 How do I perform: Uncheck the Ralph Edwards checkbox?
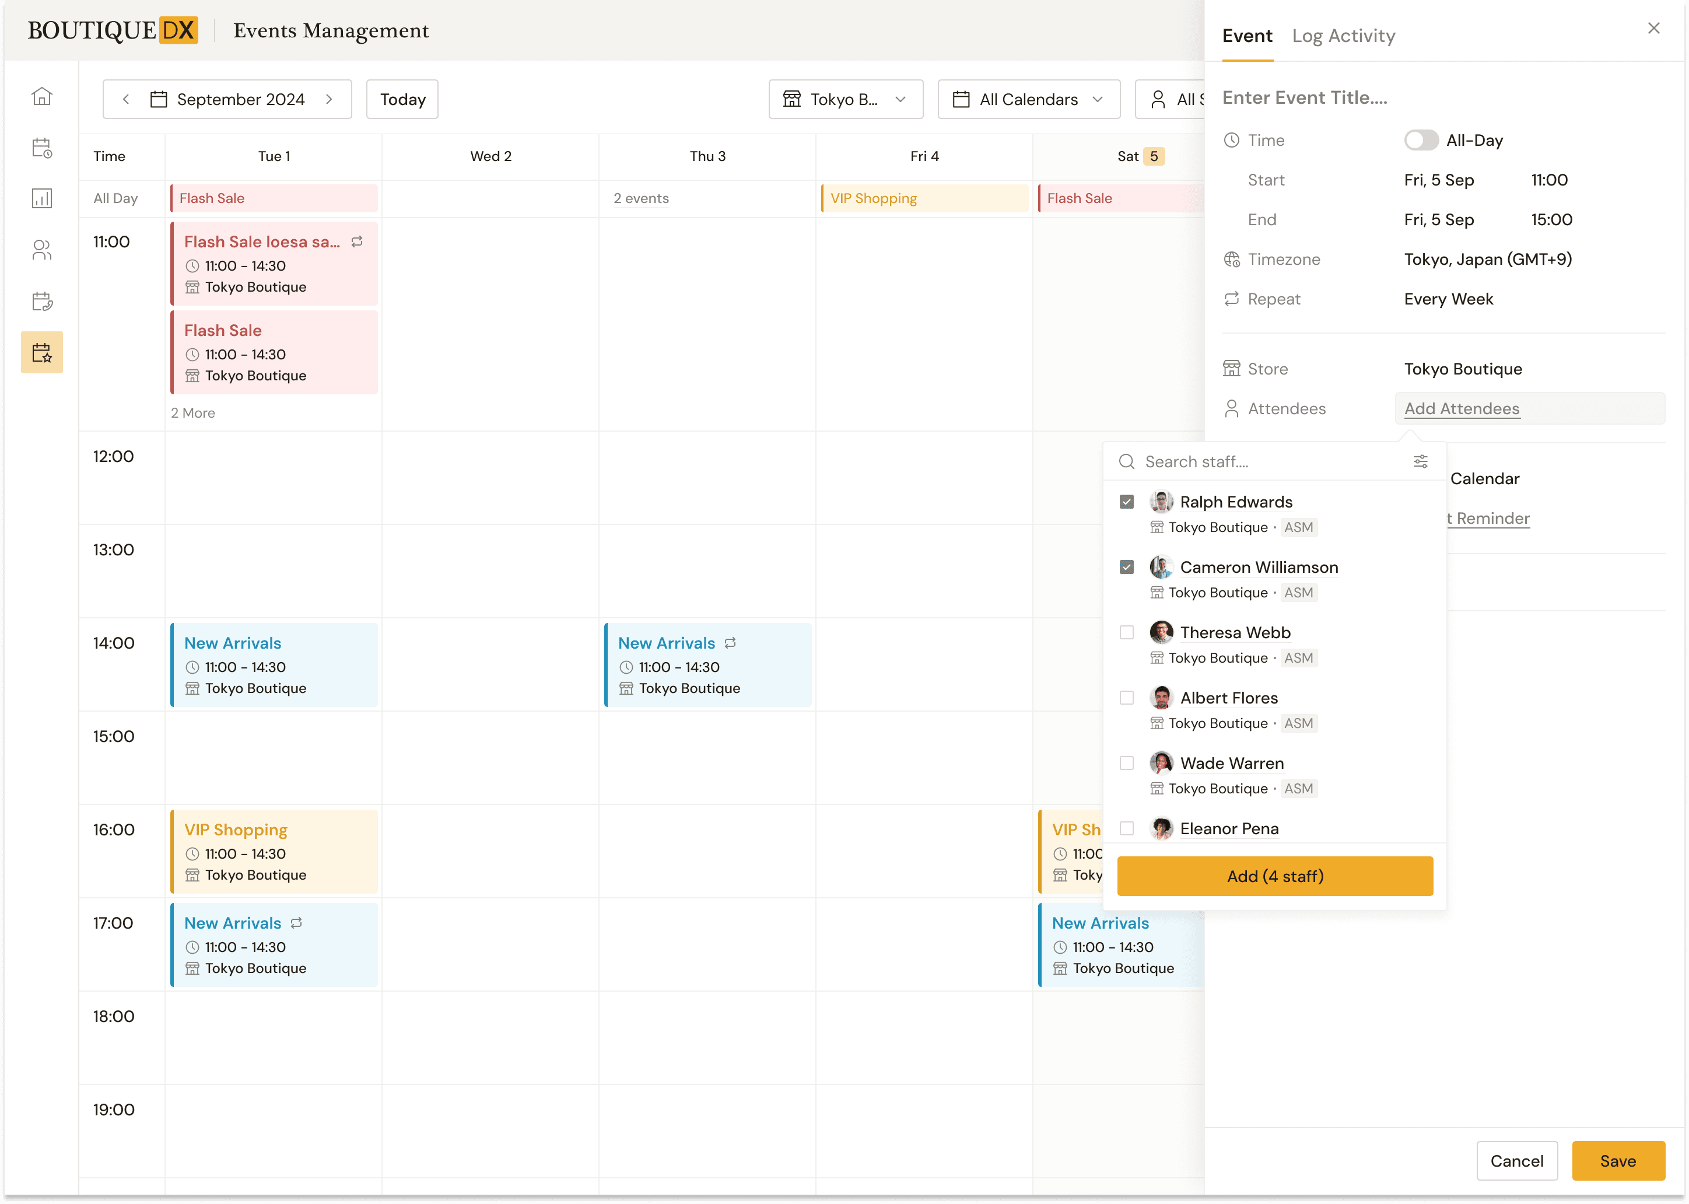pyautogui.click(x=1127, y=502)
